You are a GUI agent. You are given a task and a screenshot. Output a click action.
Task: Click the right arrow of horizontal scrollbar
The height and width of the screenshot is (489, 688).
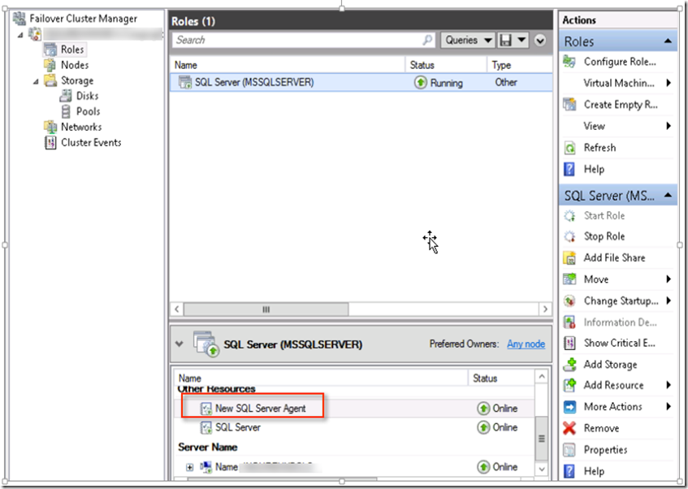click(x=545, y=309)
